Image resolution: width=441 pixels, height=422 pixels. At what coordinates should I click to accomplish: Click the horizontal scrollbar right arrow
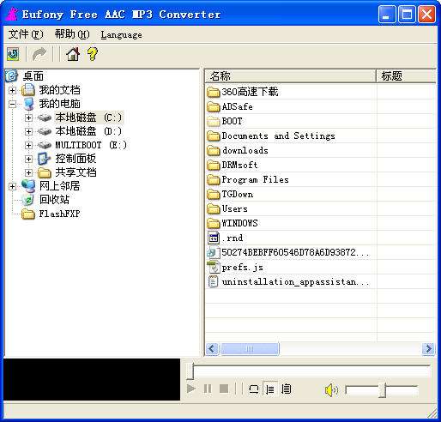[x=428, y=349]
